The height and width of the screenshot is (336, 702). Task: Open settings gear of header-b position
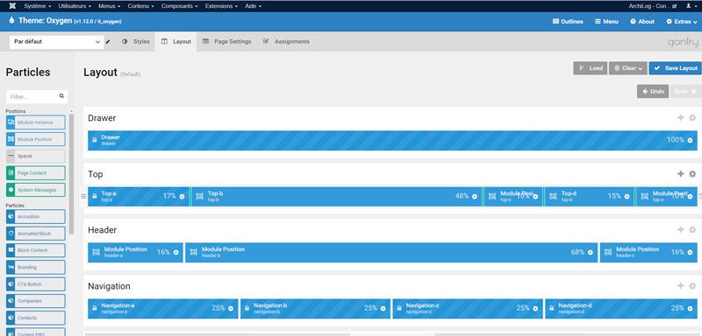(591, 253)
